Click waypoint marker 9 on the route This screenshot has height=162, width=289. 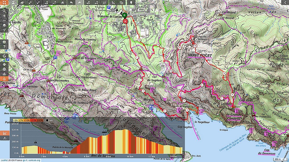click(224, 73)
